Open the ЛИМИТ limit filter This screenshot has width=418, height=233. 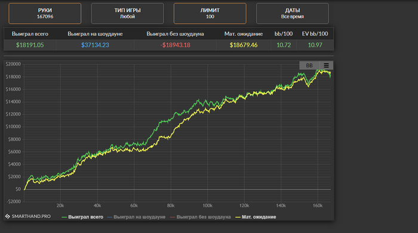point(210,13)
